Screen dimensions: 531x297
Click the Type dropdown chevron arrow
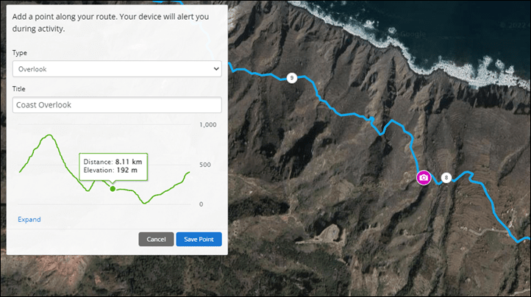tap(216, 69)
